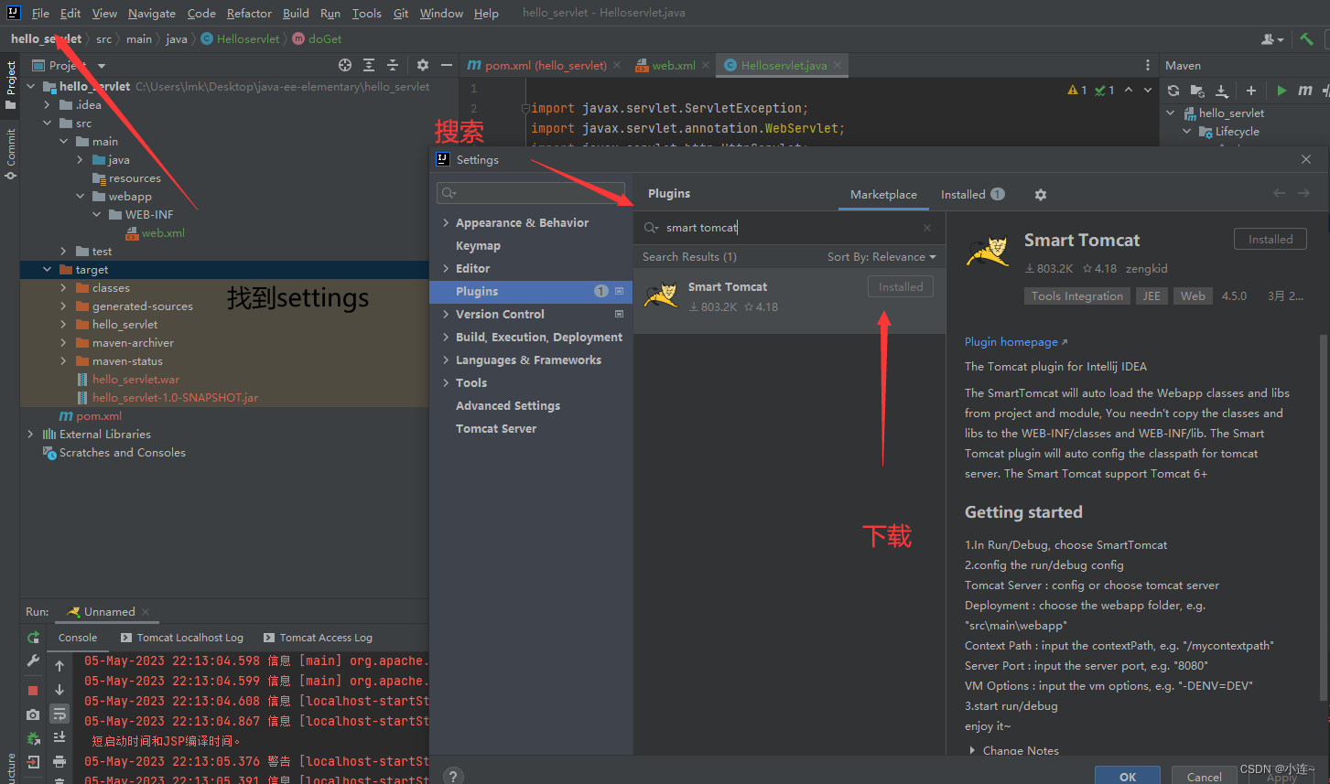Viewport: 1330px width, 784px height.
Task: Switch to the Installed plugins tab
Action: [x=972, y=195]
